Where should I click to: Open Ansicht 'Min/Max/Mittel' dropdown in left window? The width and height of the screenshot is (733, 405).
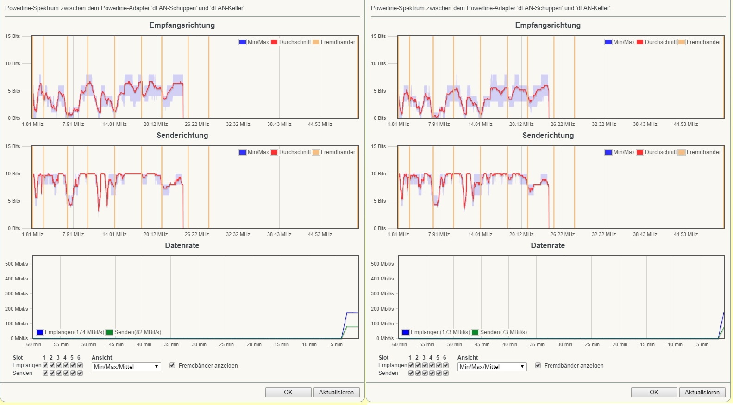click(126, 367)
